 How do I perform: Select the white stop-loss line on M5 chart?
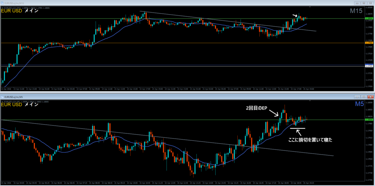297,128
